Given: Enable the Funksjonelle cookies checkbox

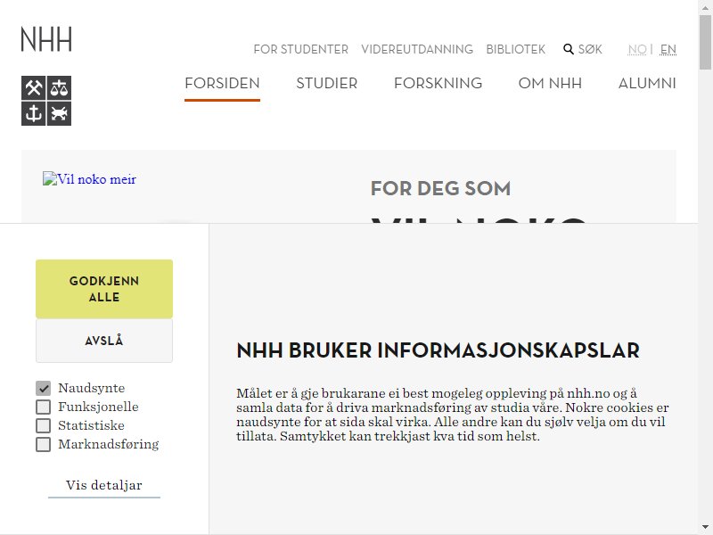Looking at the screenshot, I should (x=43, y=407).
